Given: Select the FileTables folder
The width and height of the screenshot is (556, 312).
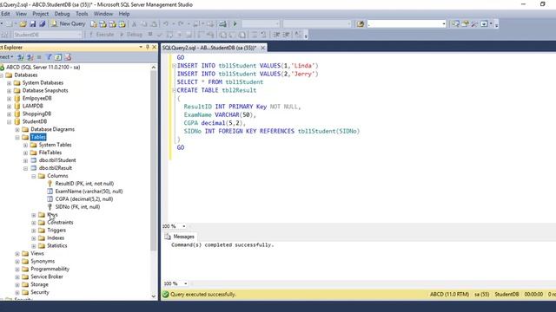Looking at the screenshot, I should click(50, 153).
